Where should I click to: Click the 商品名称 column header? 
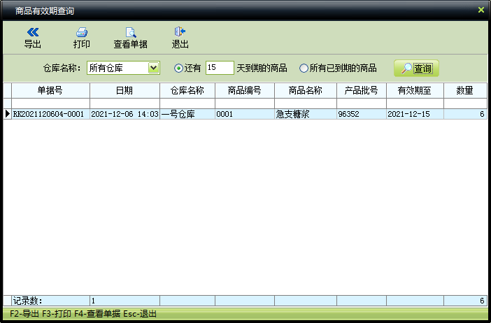pyautogui.click(x=306, y=90)
